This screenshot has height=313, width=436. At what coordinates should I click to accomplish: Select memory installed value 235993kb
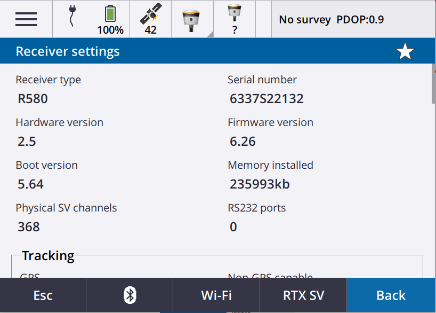coord(260,184)
